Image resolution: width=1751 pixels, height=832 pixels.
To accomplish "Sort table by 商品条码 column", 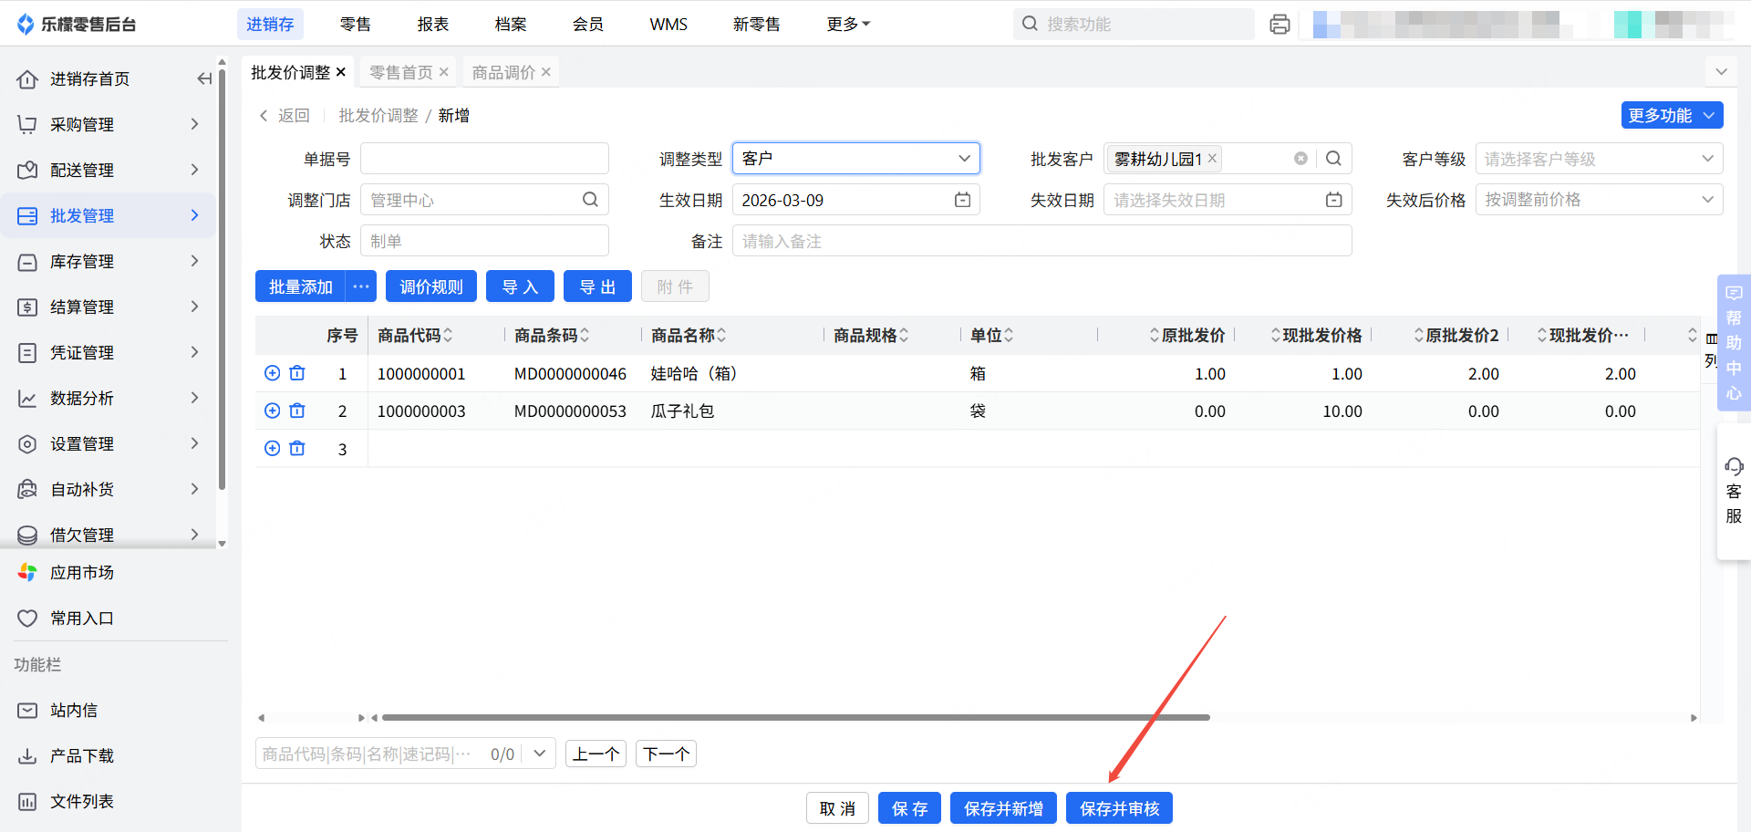I will [x=585, y=336].
